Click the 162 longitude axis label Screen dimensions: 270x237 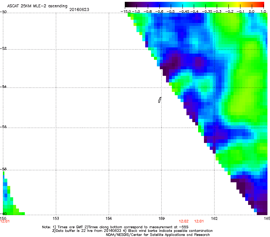click(x=215, y=218)
